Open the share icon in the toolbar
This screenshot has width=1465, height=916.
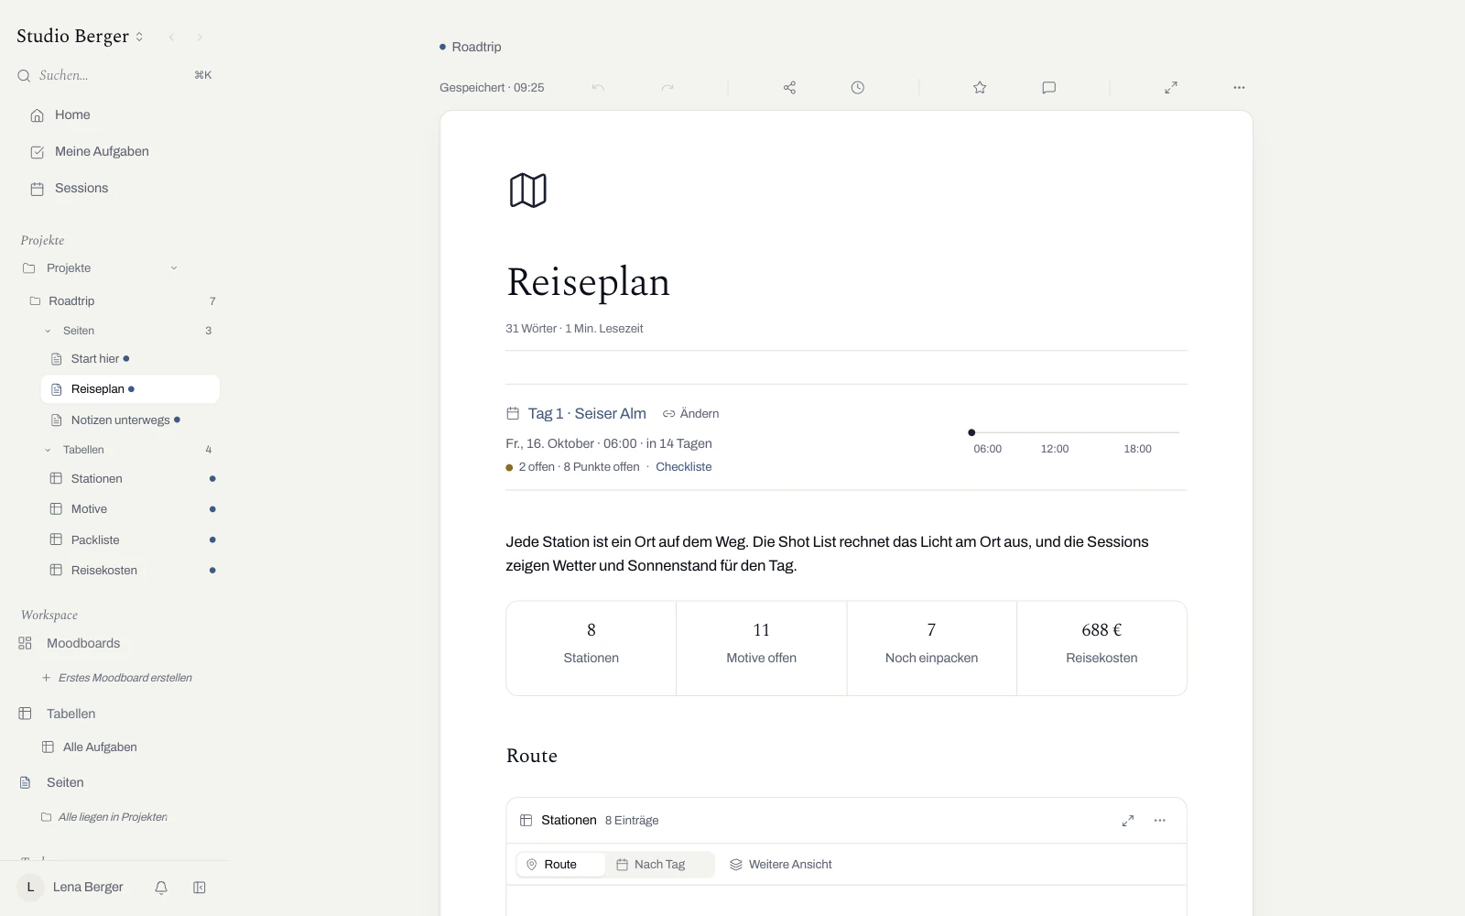click(x=789, y=88)
